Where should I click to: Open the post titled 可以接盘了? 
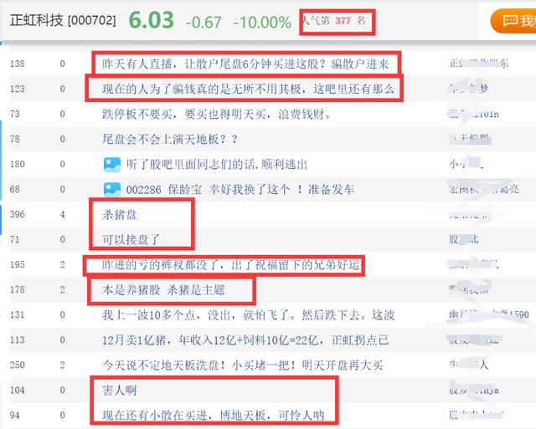[131, 239]
